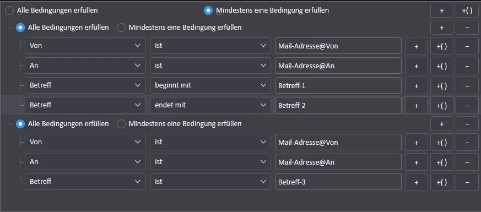Image resolution: width=481 pixels, height=212 pixels.
Task: Select 'Mindestens eine Bedingung erfüllen' in first group
Action: tap(121, 28)
